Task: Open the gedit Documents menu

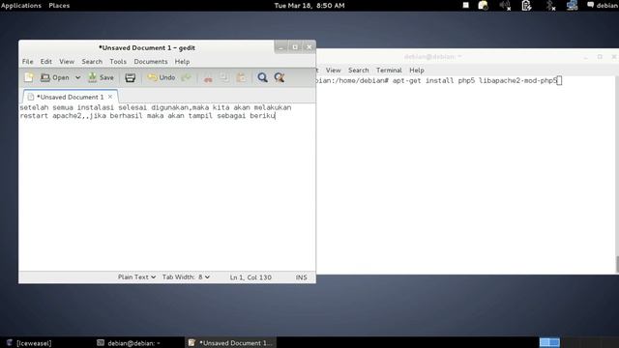Action: 151,62
